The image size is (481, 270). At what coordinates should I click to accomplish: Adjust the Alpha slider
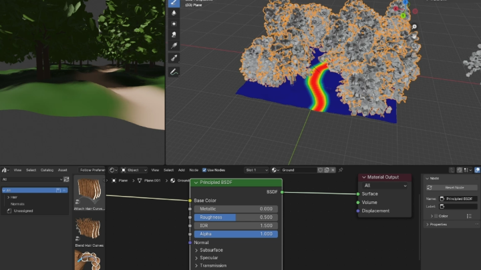point(236,234)
